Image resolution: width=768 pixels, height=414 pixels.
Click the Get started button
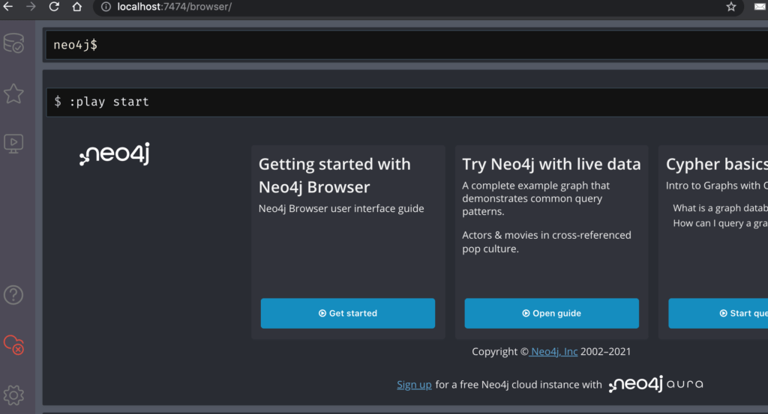(x=348, y=314)
